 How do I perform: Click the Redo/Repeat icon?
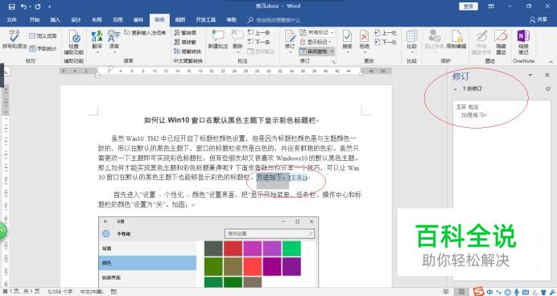[x=37, y=6]
